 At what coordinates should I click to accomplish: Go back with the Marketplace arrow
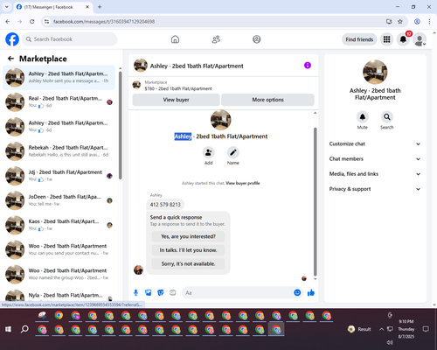coord(10,59)
